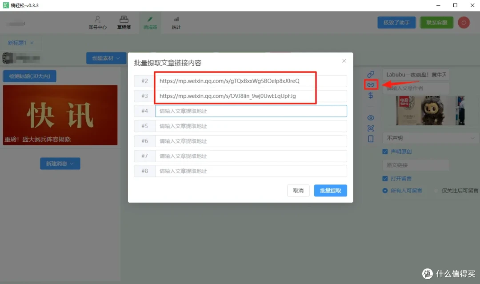480x284 pixels.
Task: Click the mobile phone preview icon
Action: [x=371, y=139]
